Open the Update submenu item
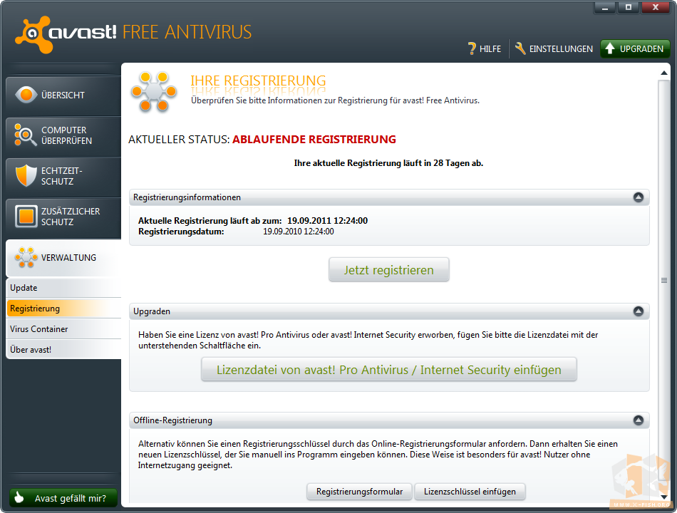The width and height of the screenshot is (677, 513). [63, 288]
